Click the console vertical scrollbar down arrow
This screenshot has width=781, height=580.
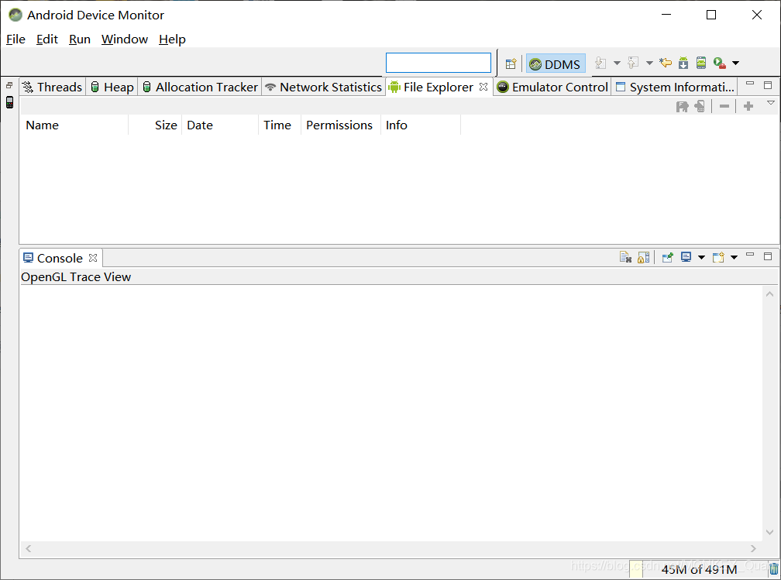point(769,532)
